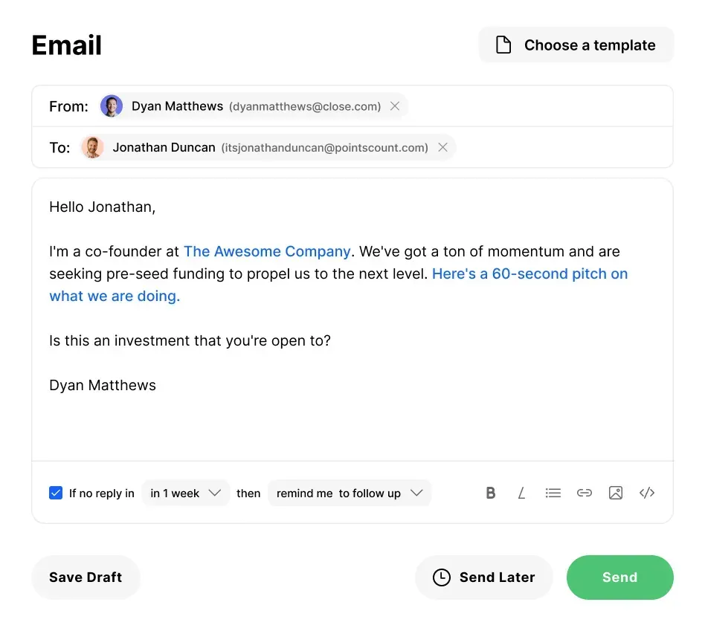Screen dimensions: 705x631
Task: Open the image insert icon
Action: [615, 493]
